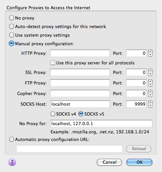Select the No proxy option

pyautogui.click(x=12, y=18)
